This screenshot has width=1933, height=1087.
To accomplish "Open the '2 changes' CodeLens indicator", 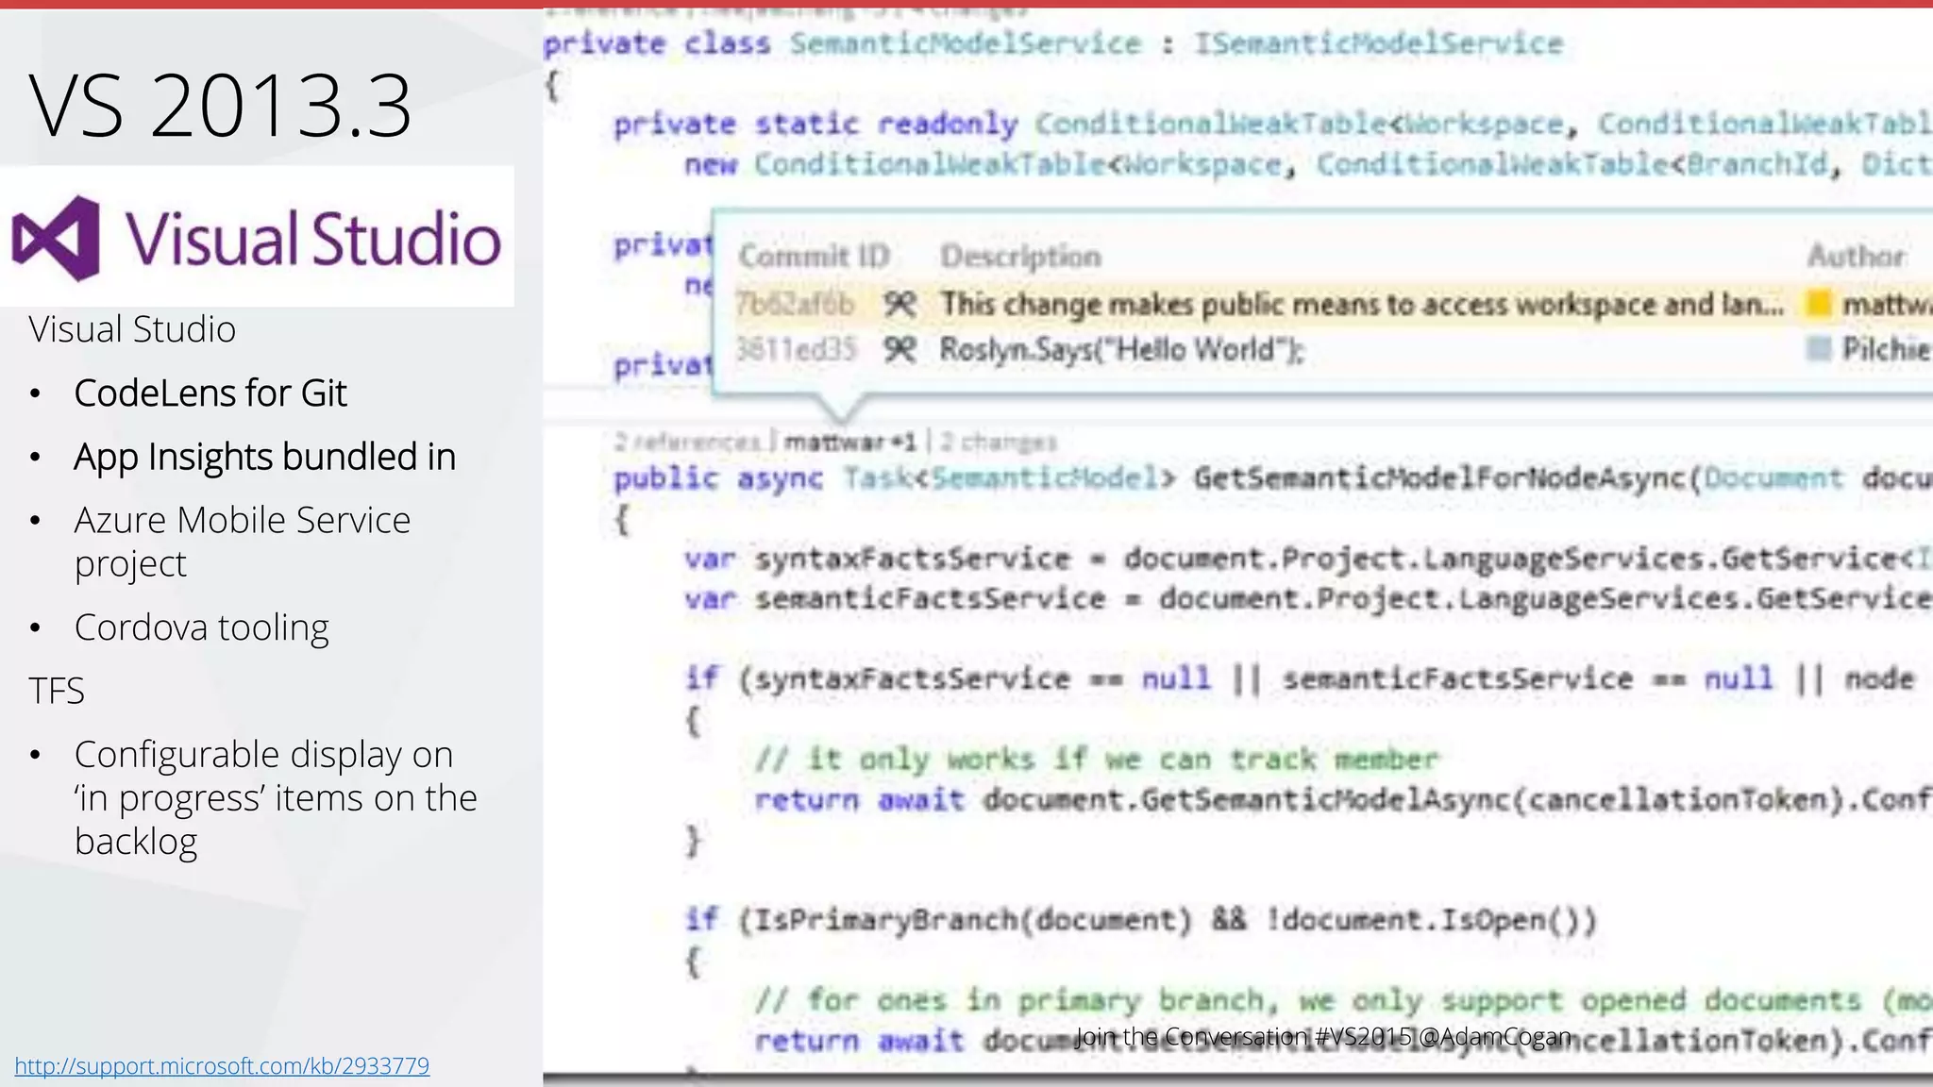I will [x=998, y=442].
